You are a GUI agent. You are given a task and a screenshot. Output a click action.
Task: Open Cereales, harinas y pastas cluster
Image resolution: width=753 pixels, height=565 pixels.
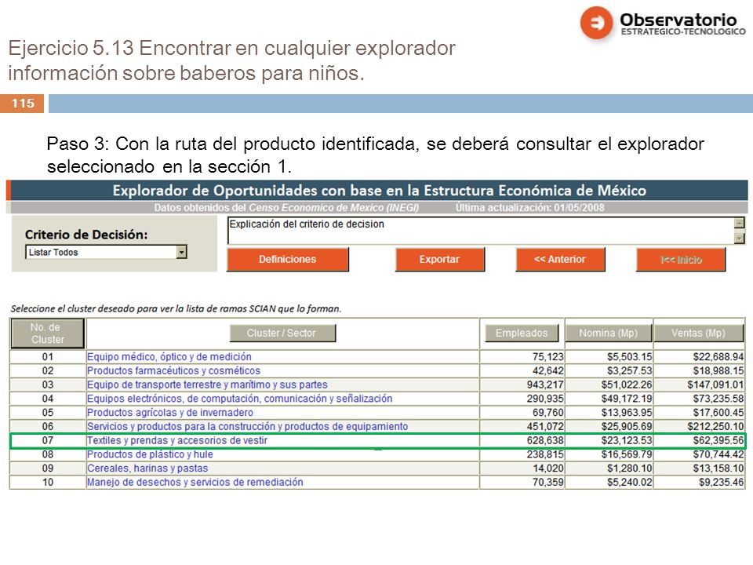(147, 468)
